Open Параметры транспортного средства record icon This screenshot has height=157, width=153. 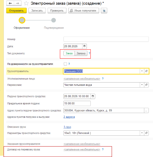pyautogui.click(x=146, y=133)
